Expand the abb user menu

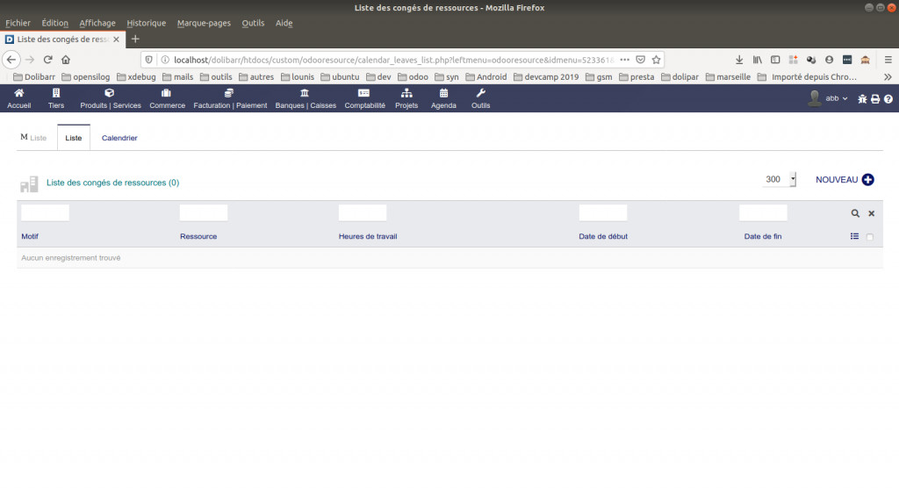point(828,98)
